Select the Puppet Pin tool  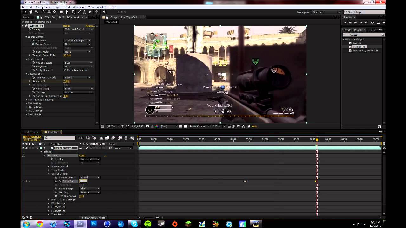click(x=104, y=12)
